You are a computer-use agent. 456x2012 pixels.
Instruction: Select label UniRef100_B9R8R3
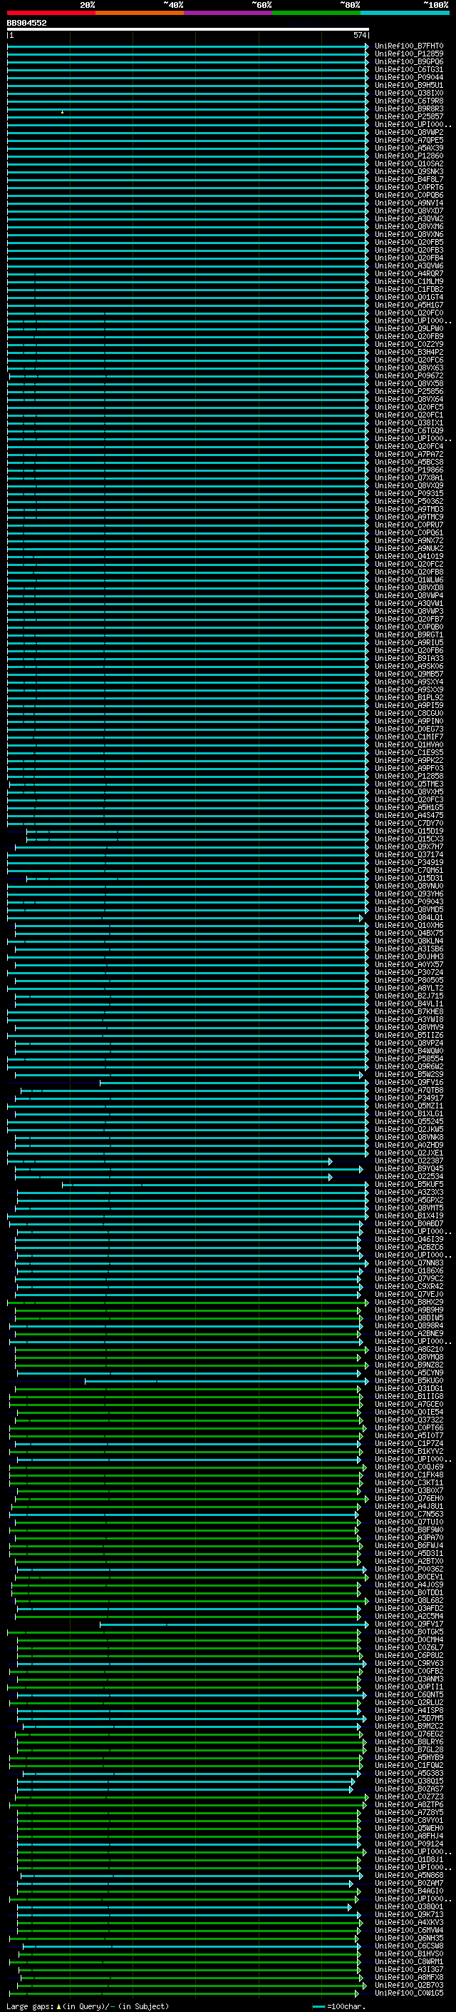(409, 108)
